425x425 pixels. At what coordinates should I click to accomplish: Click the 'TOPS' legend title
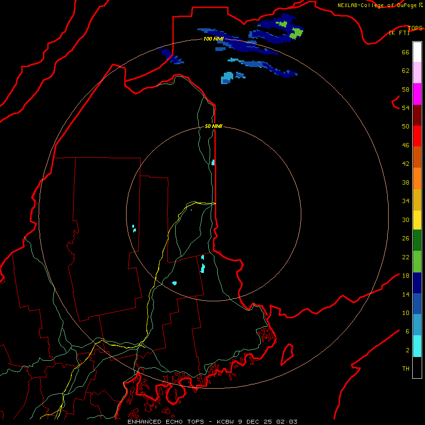click(415, 28)
